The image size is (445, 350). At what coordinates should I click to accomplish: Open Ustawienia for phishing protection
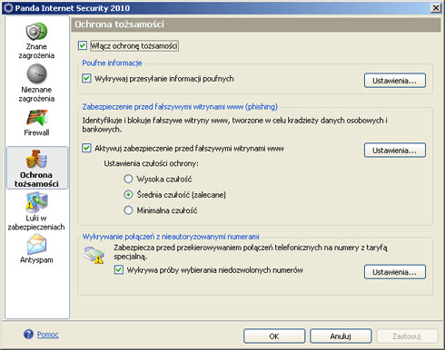pos(395,151)
